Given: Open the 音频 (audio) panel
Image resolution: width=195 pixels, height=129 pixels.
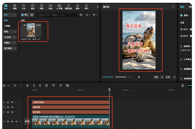Looking at the screenshot, I should [x=15, y=7].
